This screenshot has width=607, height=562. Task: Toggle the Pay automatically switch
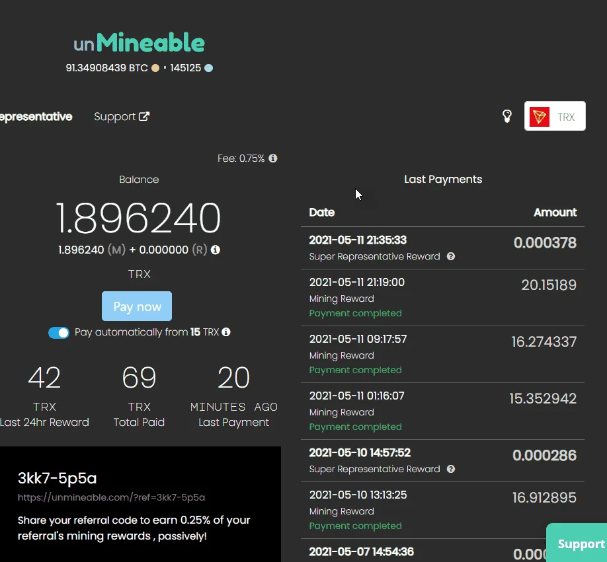click(59, 332)
